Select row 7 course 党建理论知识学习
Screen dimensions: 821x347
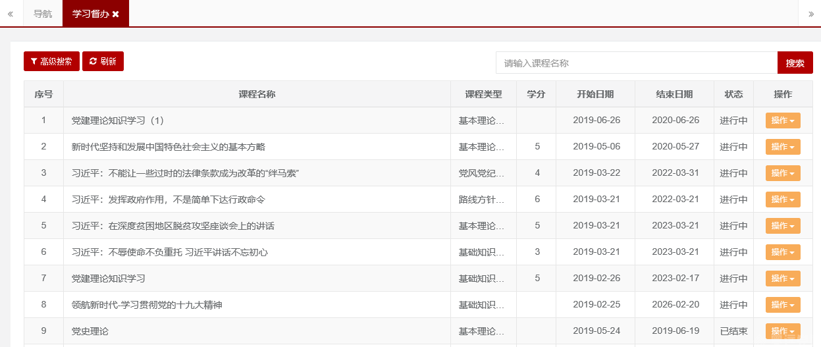point(109,279)
